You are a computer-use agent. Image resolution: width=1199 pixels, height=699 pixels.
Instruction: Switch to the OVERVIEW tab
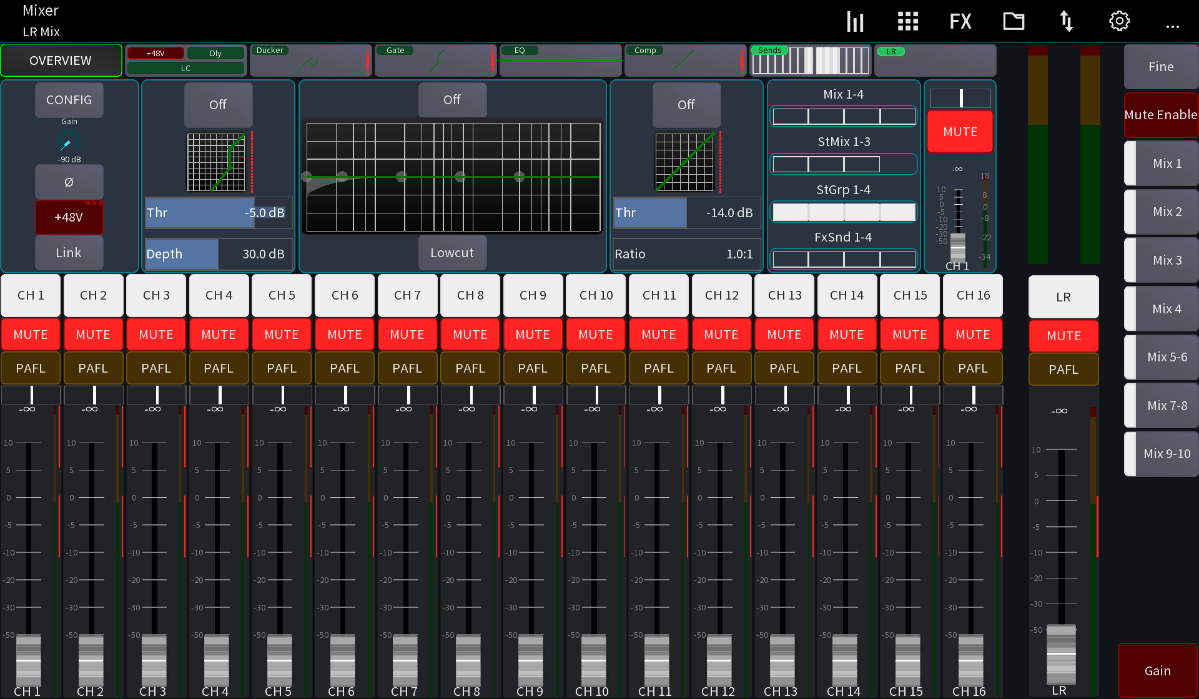61,60
